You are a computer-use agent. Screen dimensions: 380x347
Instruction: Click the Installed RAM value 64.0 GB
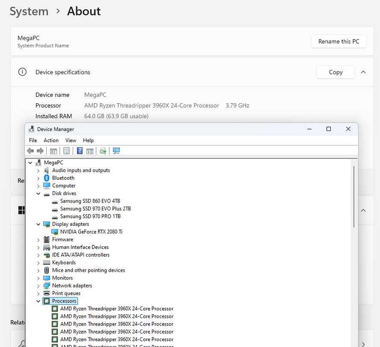[x=116, y=116]
